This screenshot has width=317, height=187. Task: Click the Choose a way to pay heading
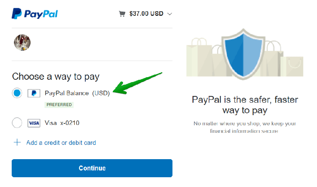[x=55, y=77]
